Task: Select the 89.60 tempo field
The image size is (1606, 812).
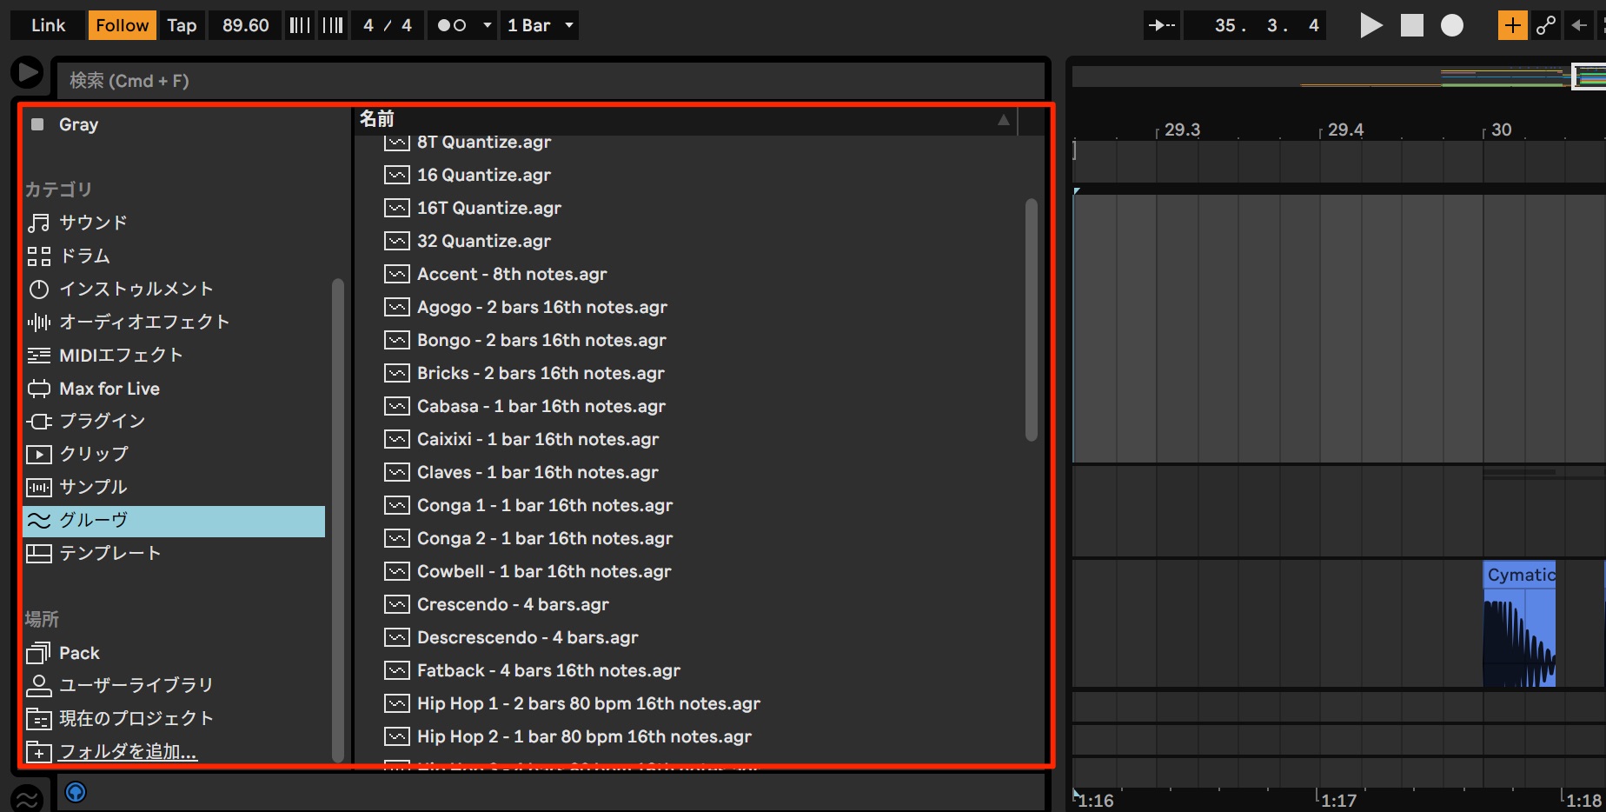Action: 245,25
